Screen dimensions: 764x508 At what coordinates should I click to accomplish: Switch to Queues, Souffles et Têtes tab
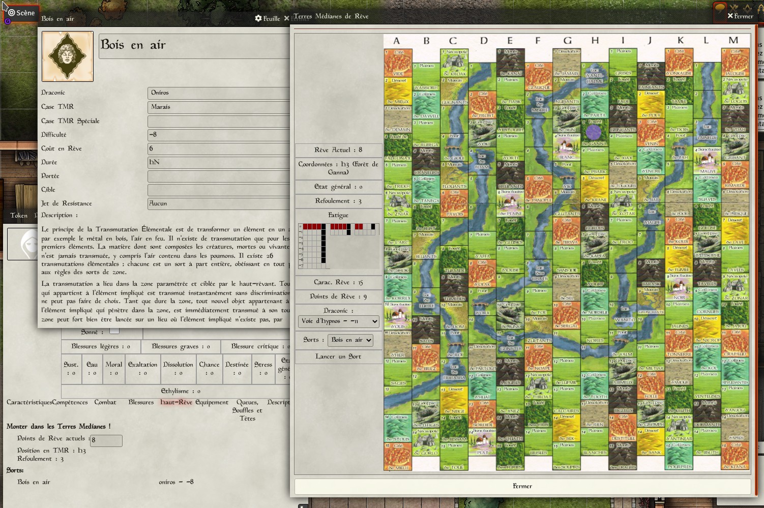(247, 410)
